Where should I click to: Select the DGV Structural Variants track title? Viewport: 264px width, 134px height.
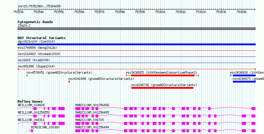coord(42,38)
